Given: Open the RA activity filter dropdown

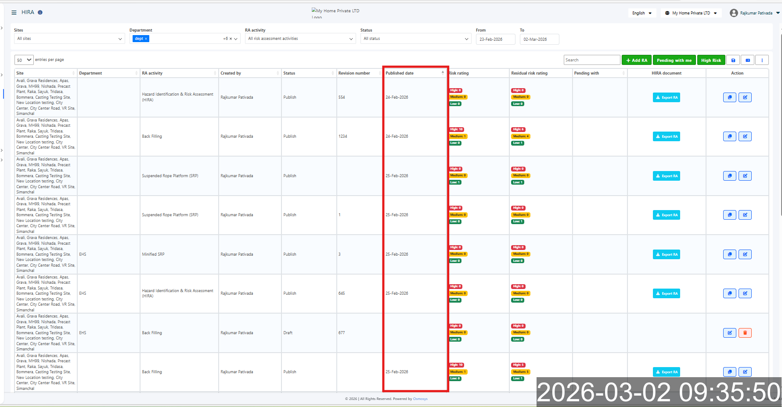Looking at the screenshot, I should coord(300,39).
